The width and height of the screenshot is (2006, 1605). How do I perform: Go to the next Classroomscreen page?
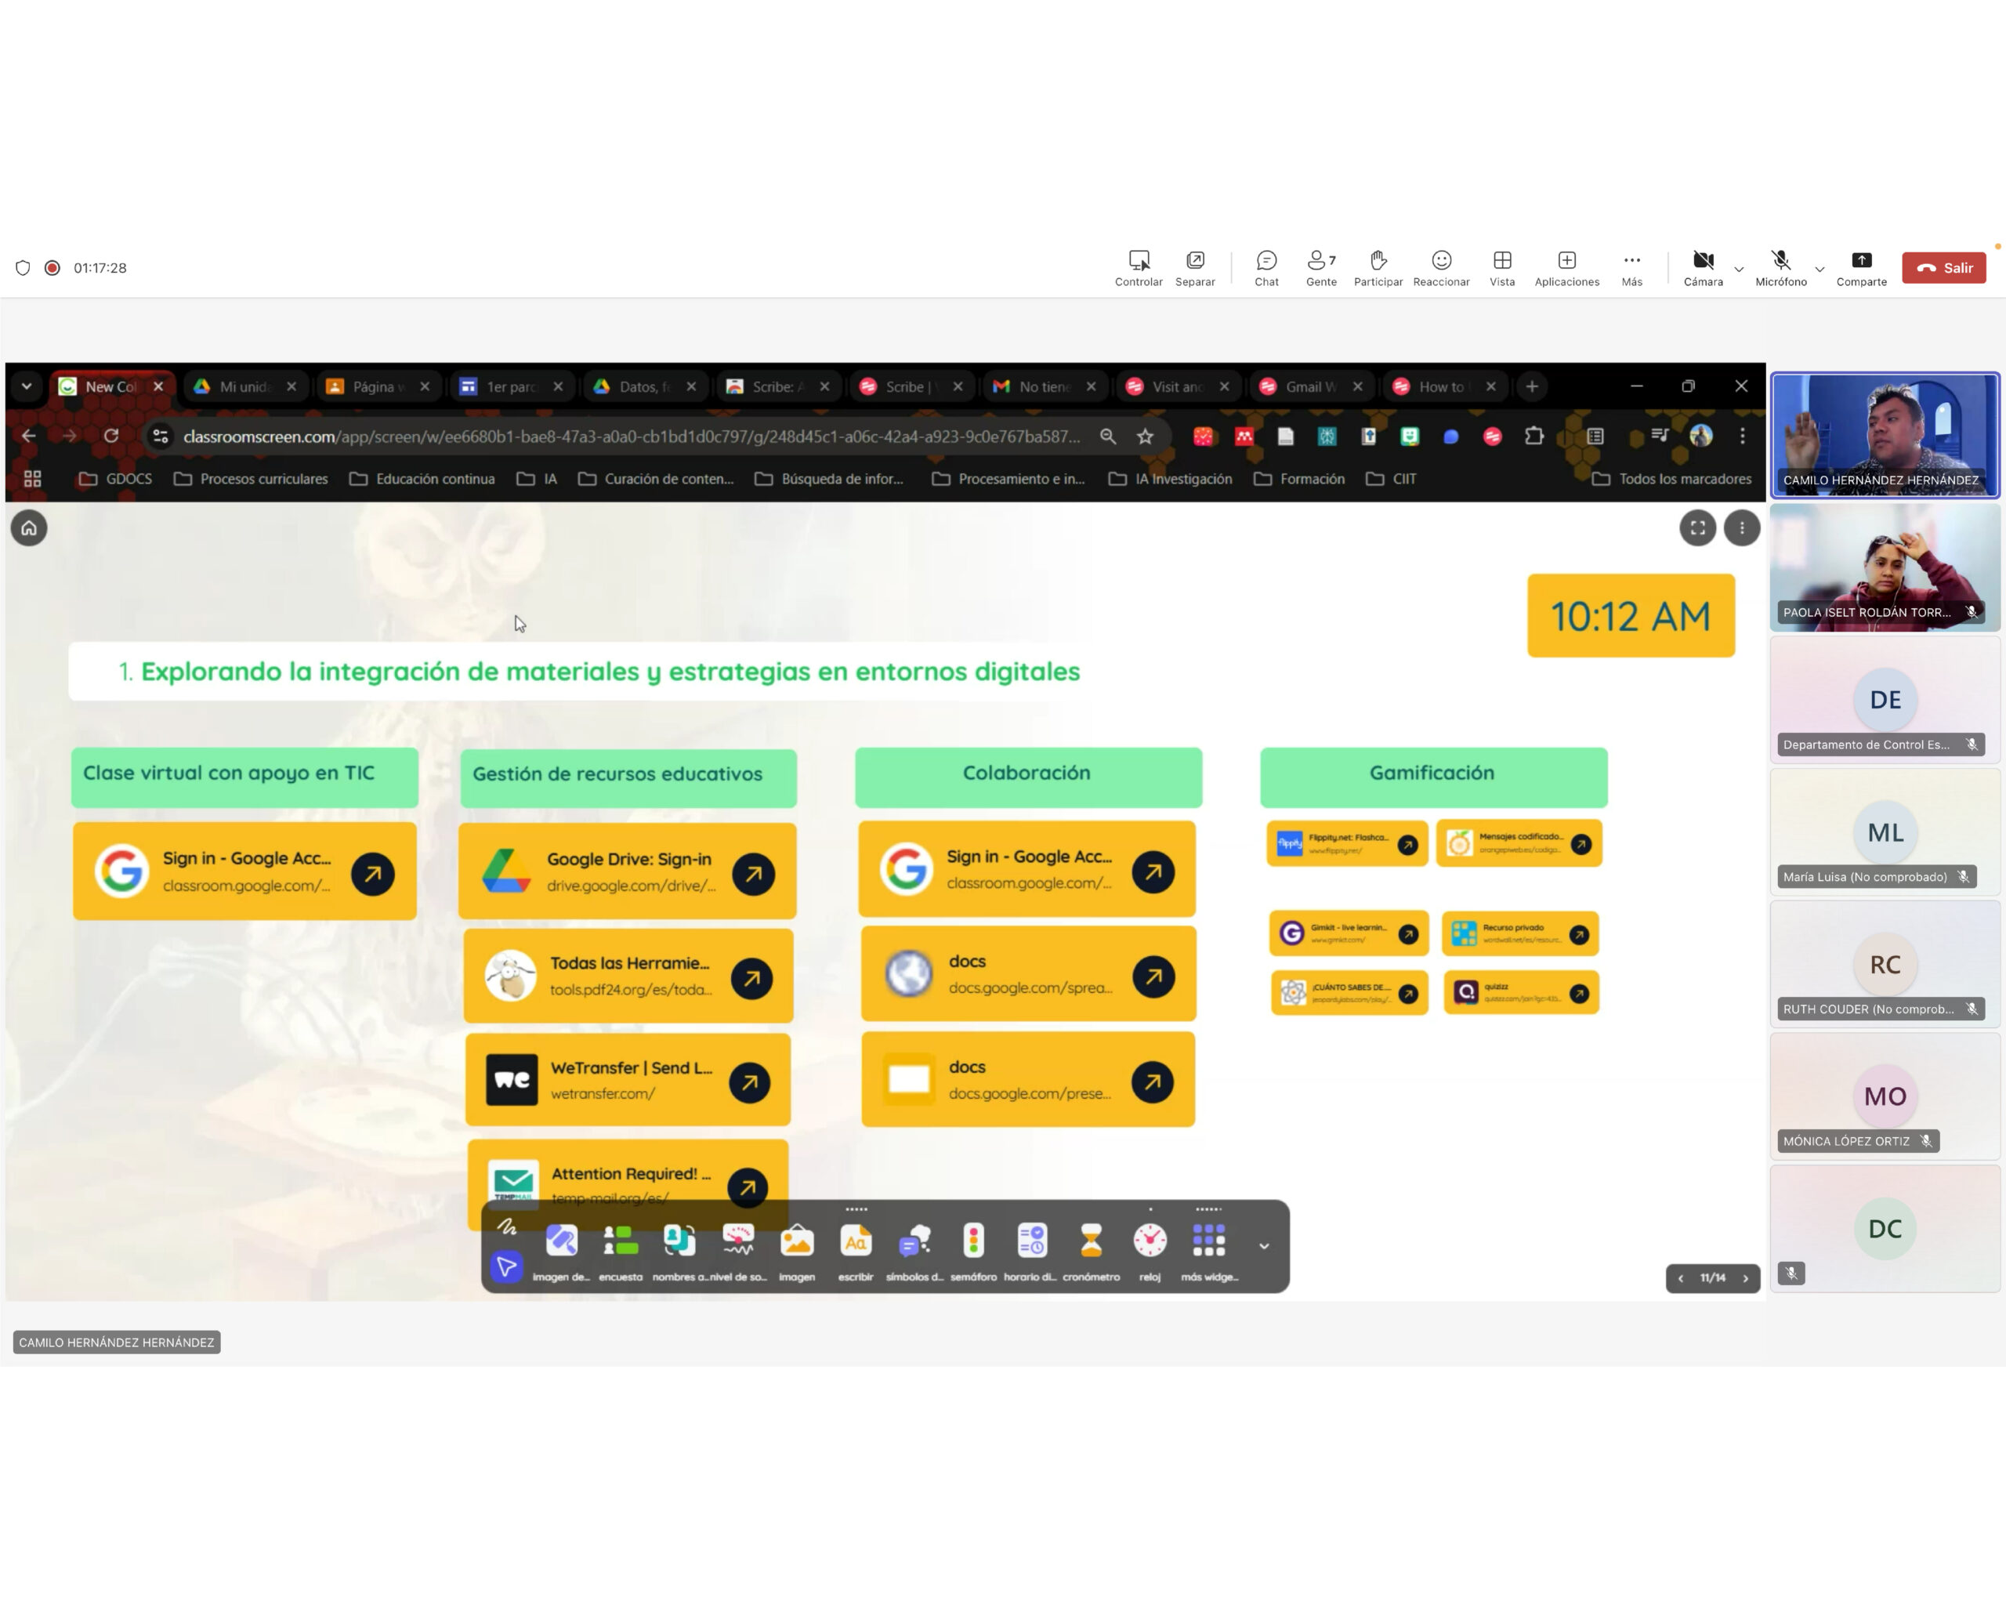point(1746,1278)
